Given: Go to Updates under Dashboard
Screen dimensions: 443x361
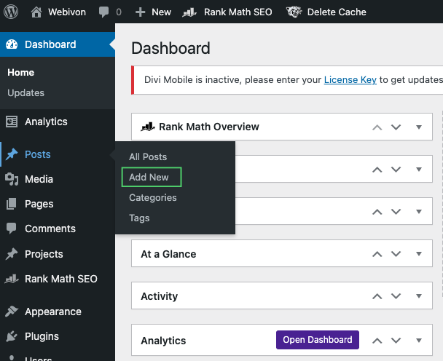Looking at the screenshot, I should [26, 93].
